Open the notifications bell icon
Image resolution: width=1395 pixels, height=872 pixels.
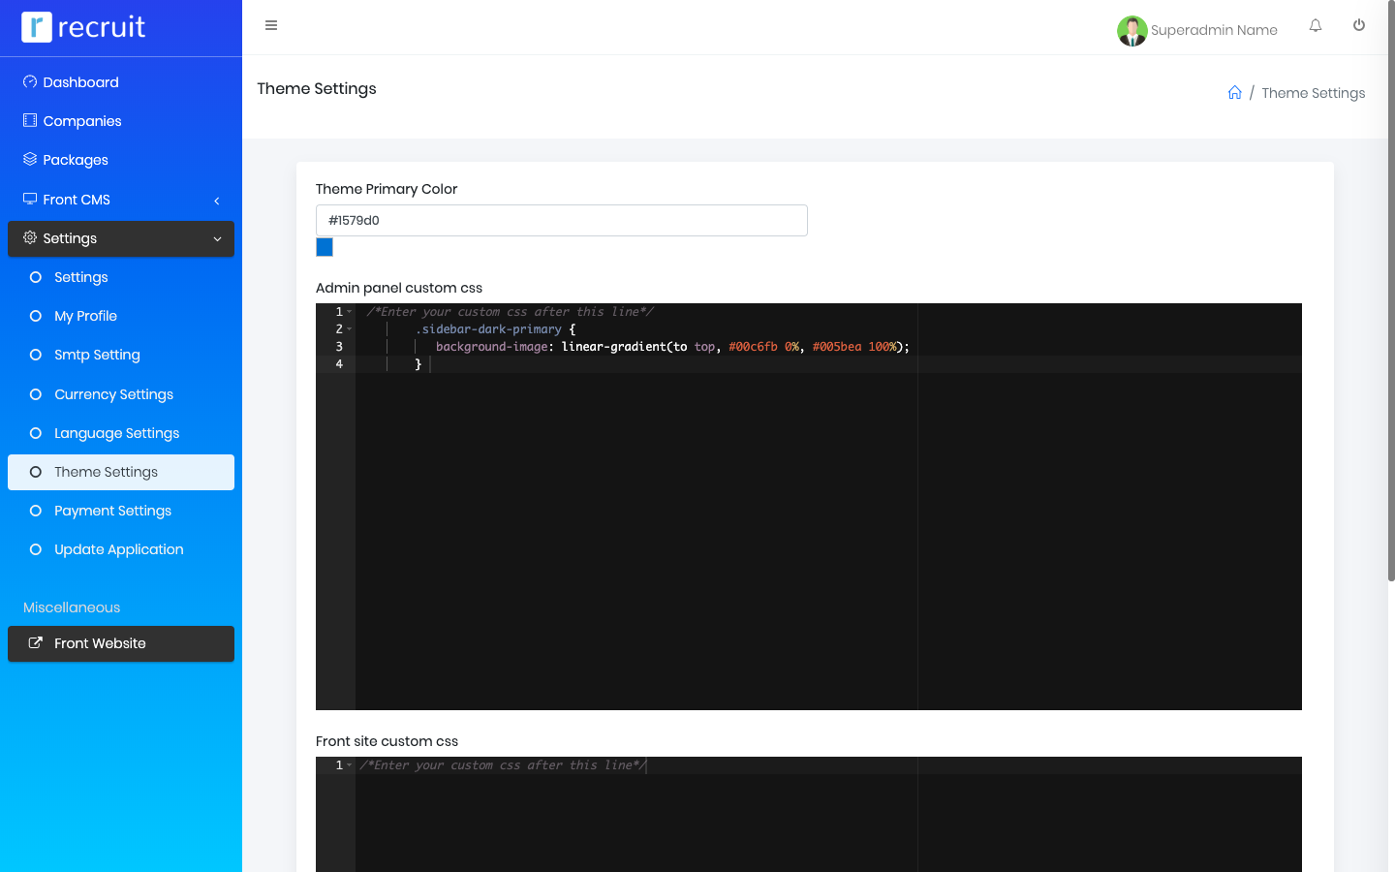point(1316,26)
